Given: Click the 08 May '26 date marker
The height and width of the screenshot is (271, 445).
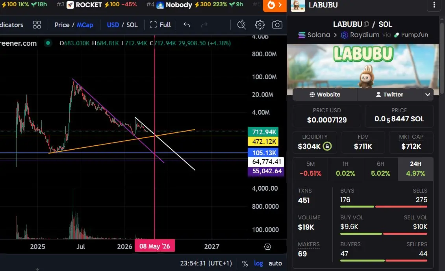Looking at the screenshot, I should [155, 246].
